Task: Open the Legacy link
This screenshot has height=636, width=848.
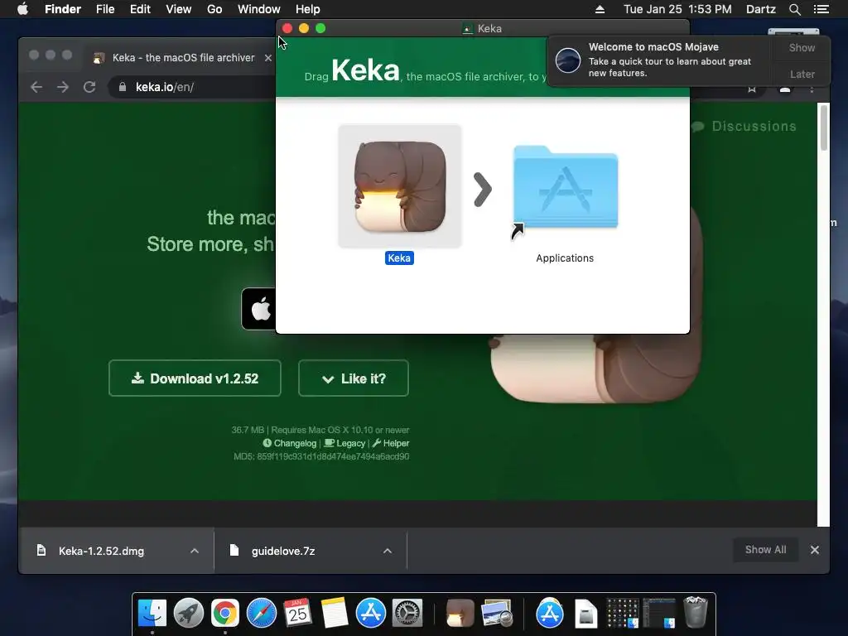Action: (344, 443)
